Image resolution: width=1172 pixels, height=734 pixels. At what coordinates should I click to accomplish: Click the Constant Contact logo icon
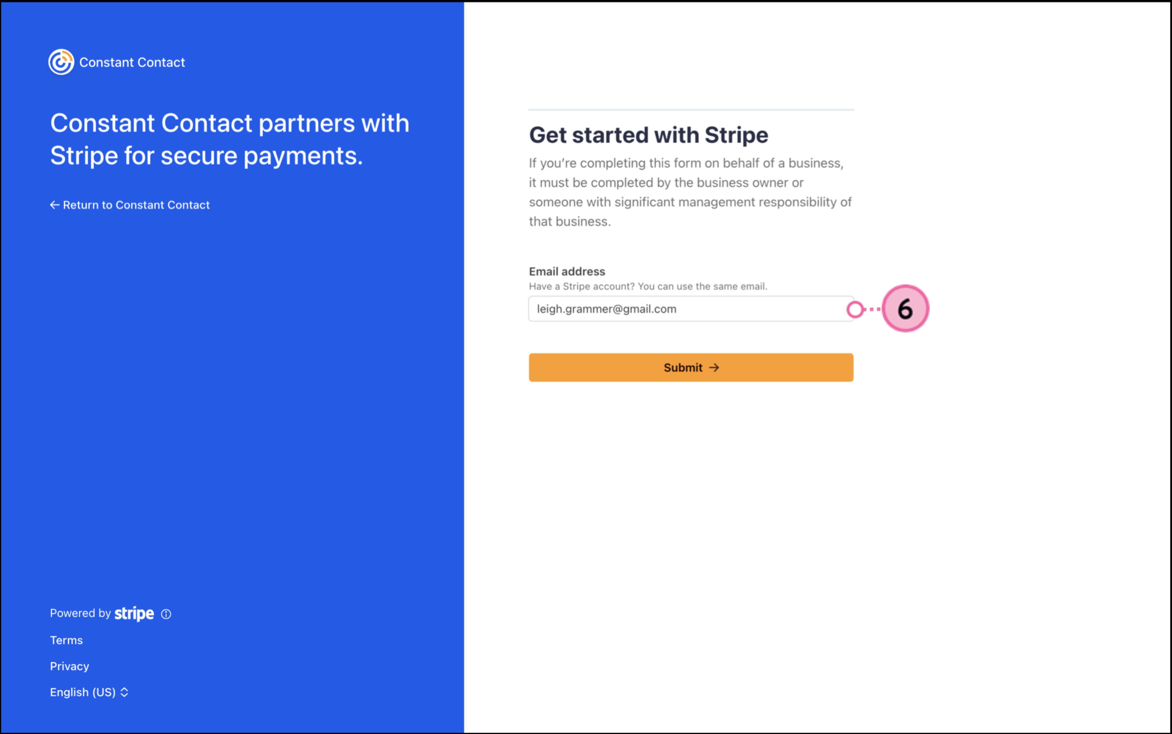(x=61, y=62)
